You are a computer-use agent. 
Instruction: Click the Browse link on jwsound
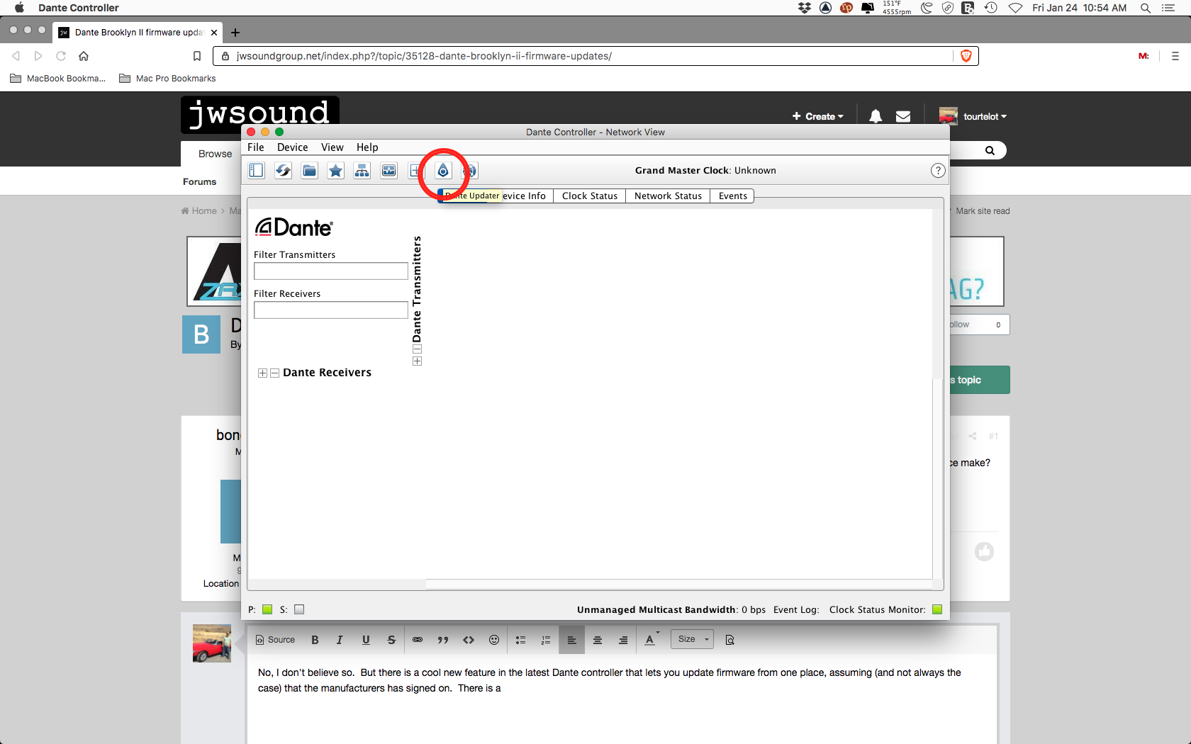point(215,154)
